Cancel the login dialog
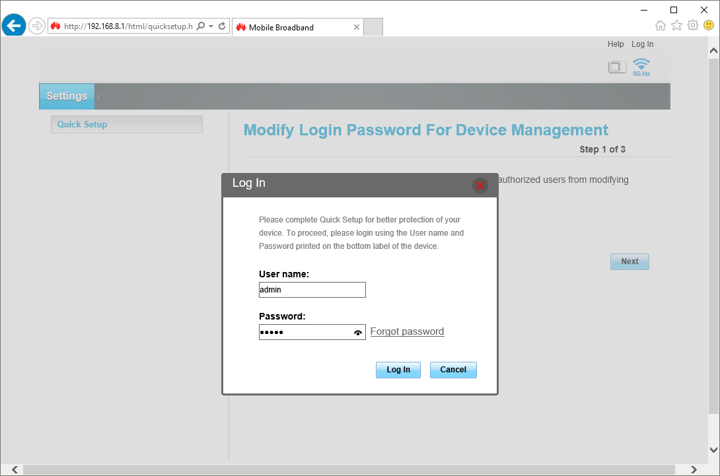 (453, 370)
